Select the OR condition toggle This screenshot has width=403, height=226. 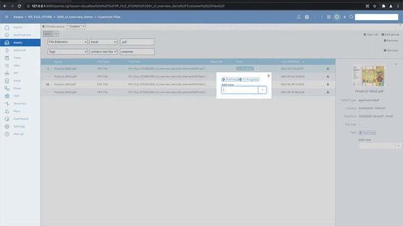click(x=55, y=33)
